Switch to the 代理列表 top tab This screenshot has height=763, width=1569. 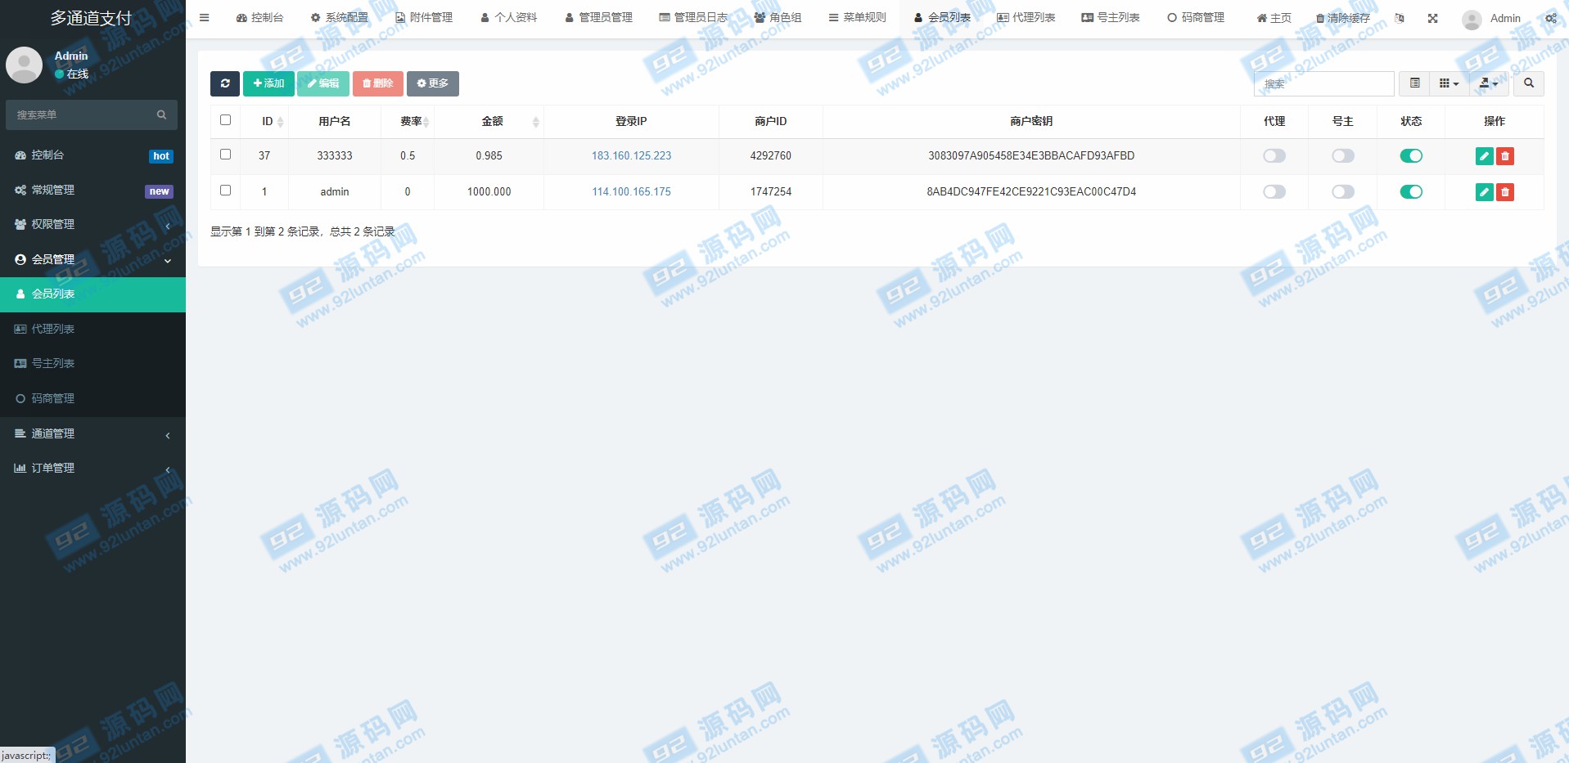[x=1026, y=18]
